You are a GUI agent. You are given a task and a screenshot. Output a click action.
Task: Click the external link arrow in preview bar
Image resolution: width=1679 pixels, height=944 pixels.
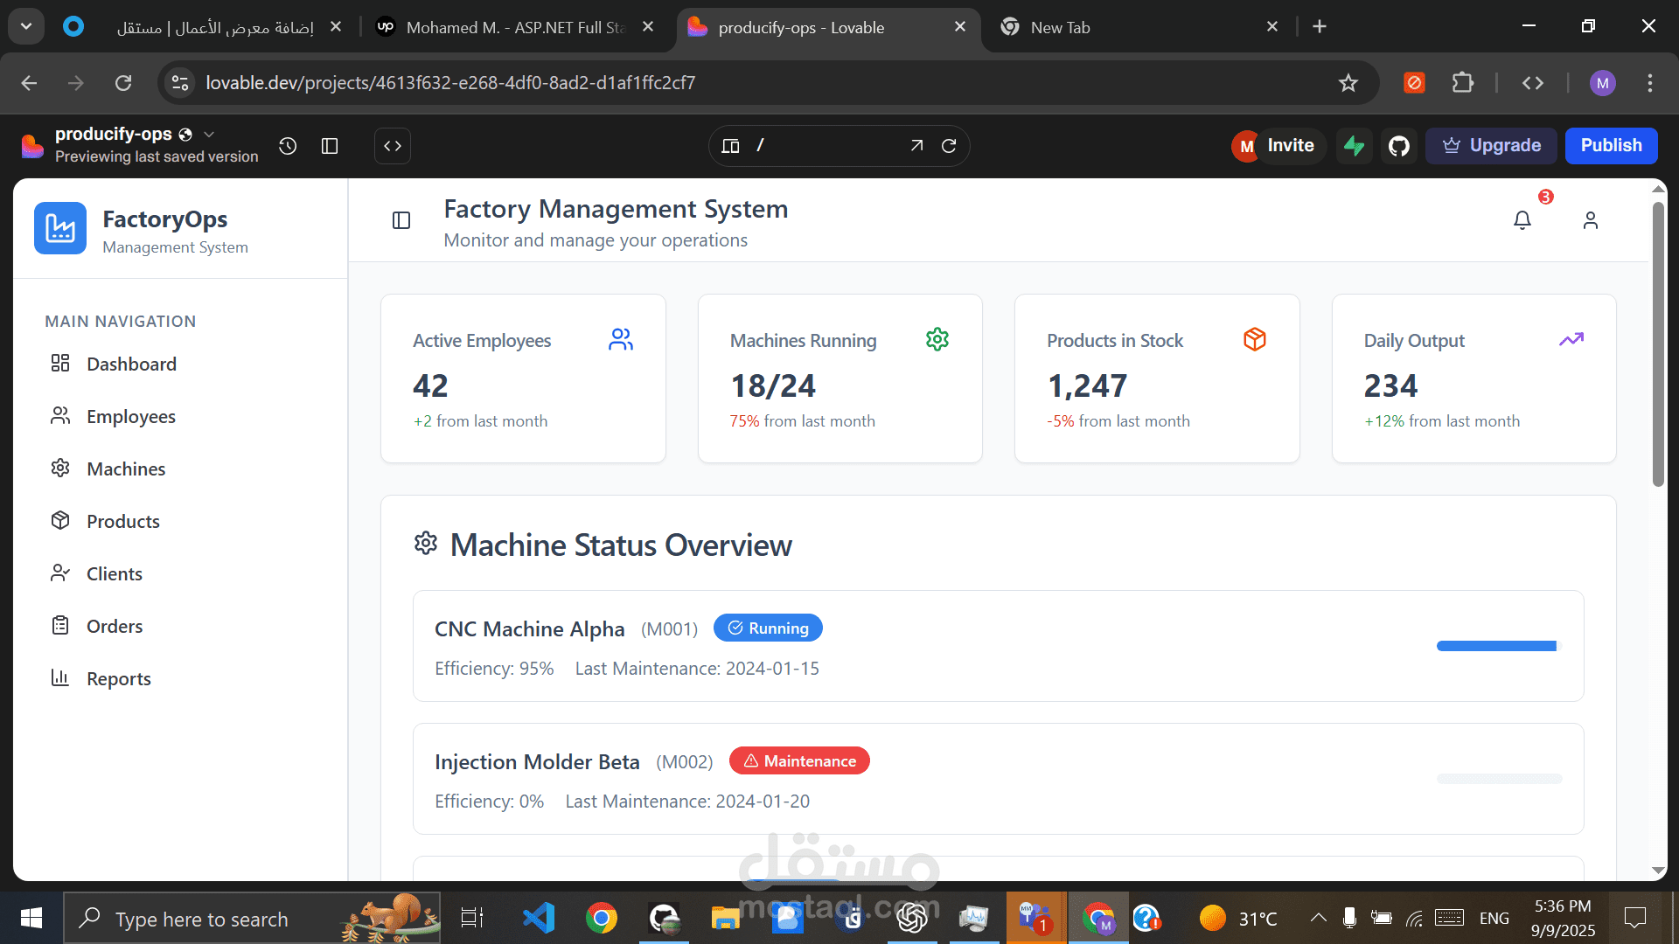(x=916, y=145)
